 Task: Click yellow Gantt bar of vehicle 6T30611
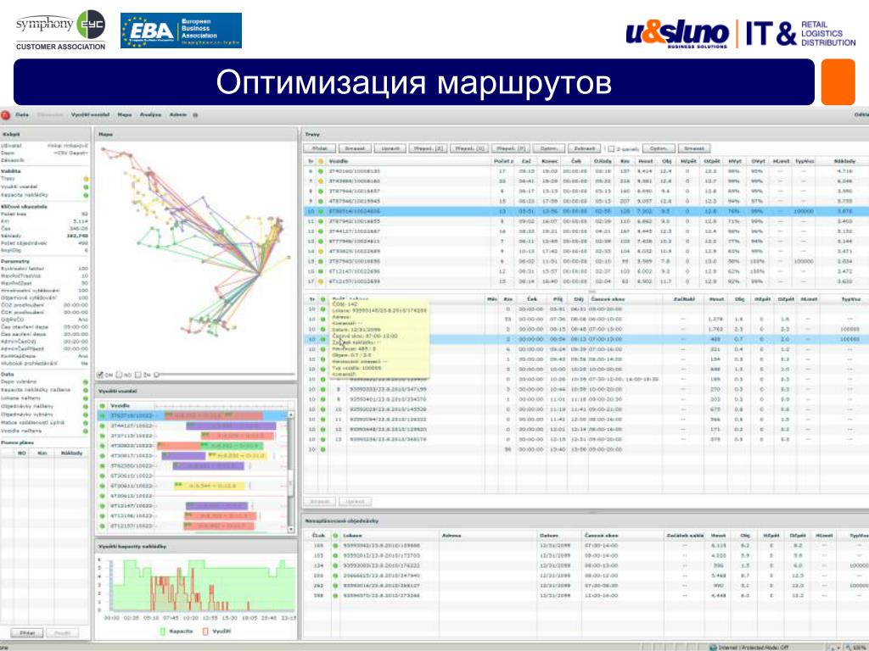pyautogui.click(x=210, y=486)
